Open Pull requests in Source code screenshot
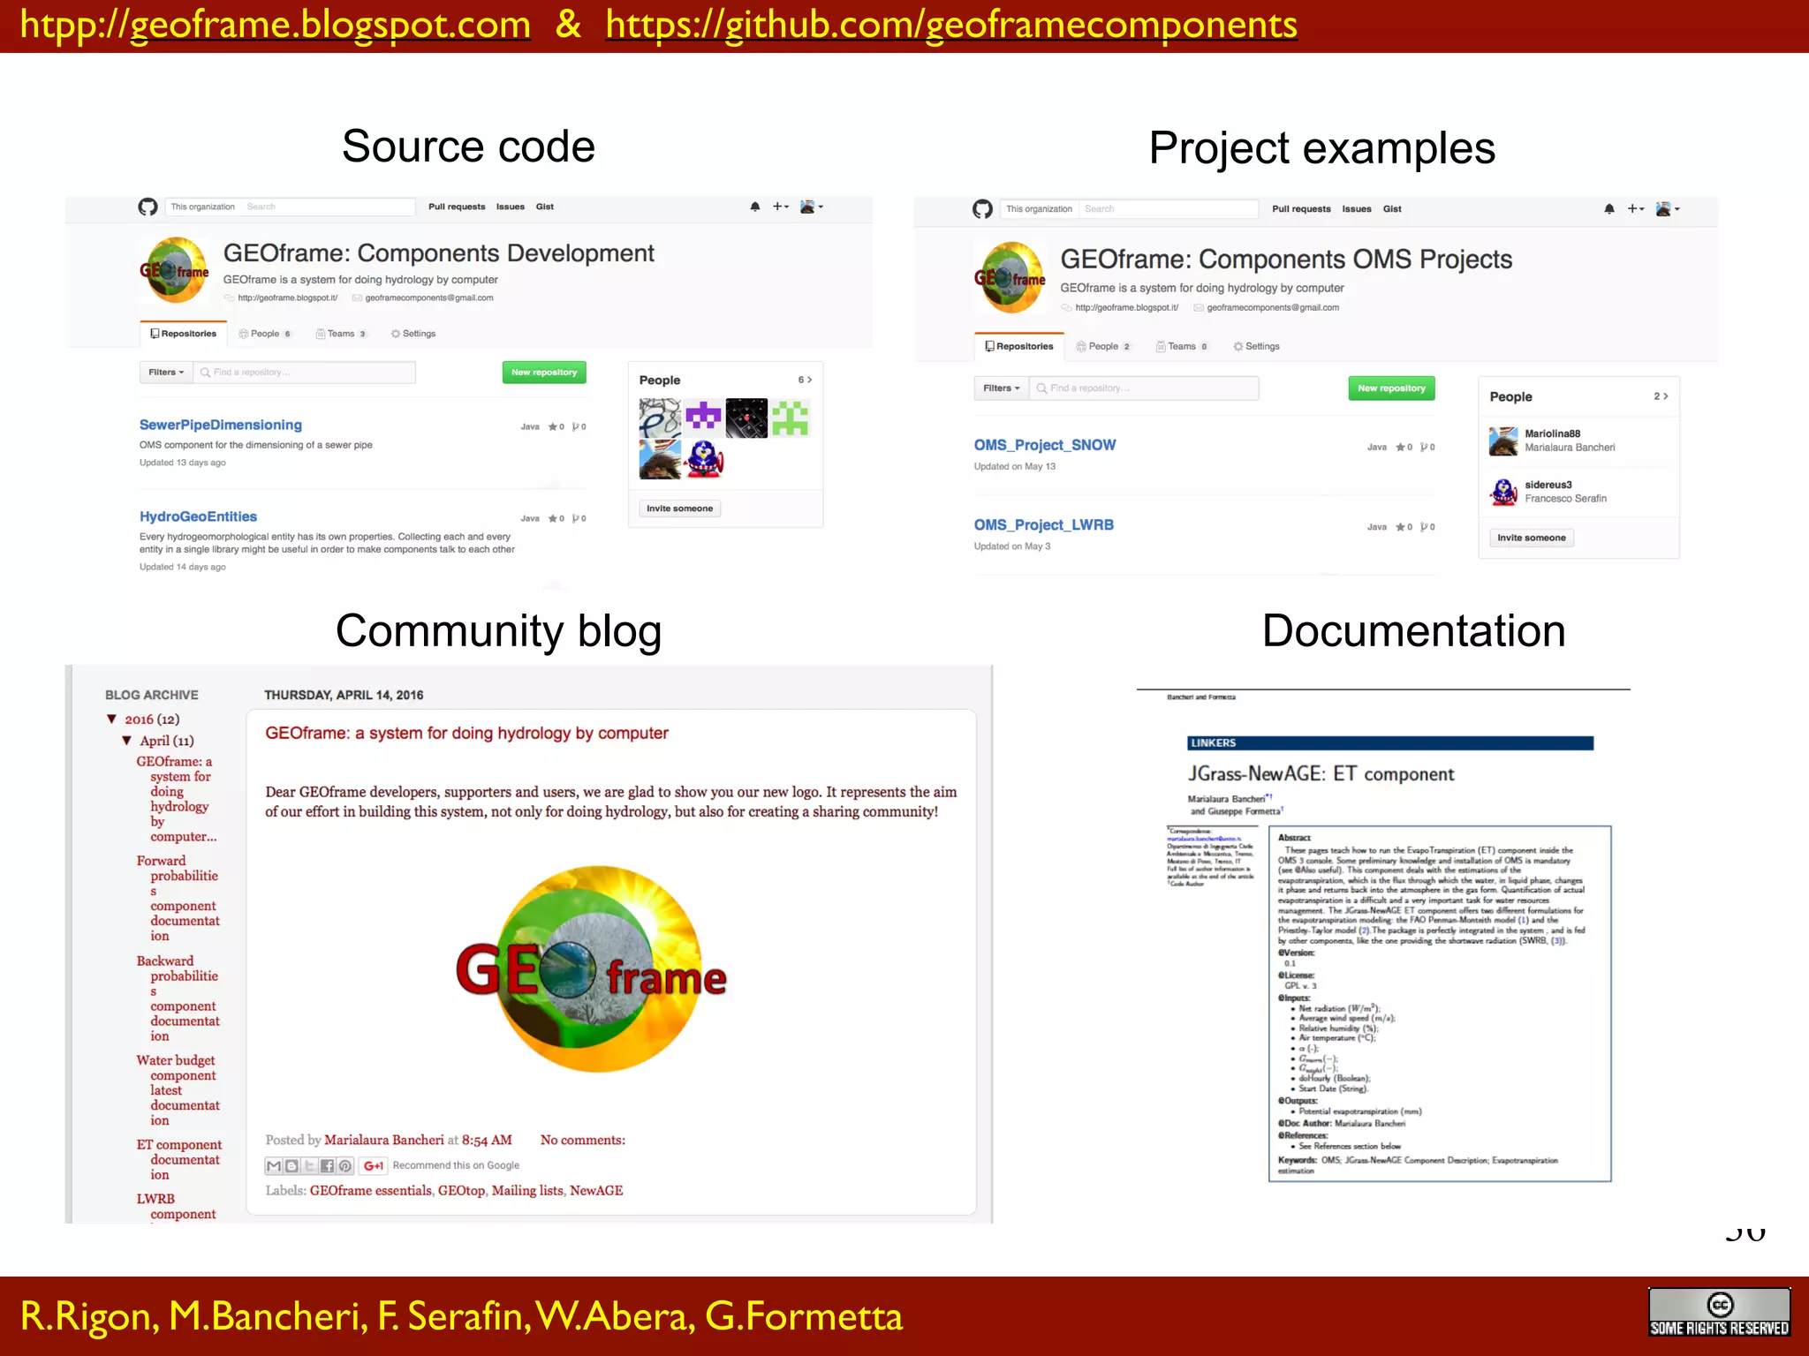 (x=457, y=207)
